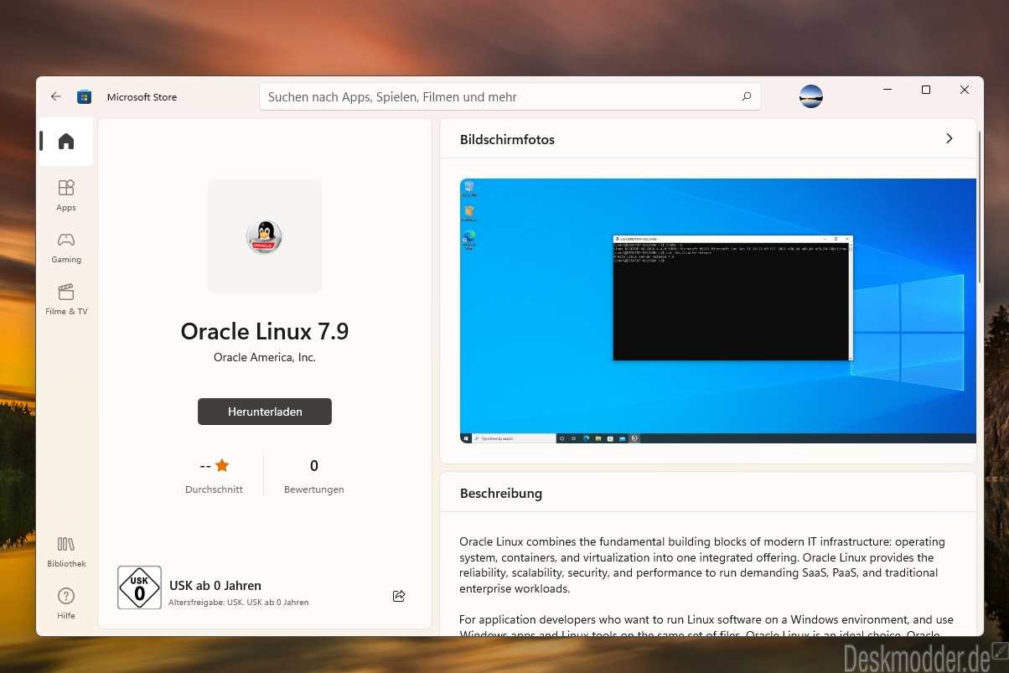
Task: Click the Oracle Linux 7.9 title
Action: [x=265, y=331]
